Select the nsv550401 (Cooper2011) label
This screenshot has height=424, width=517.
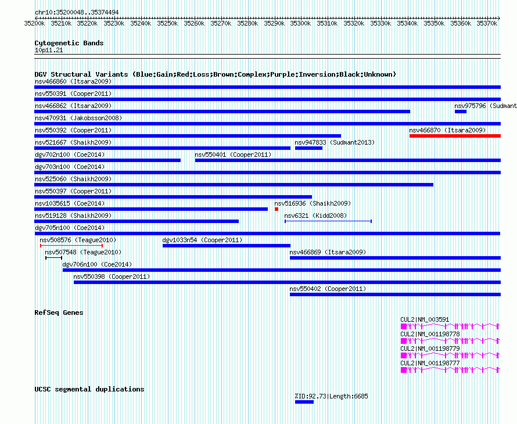(233, 154)
